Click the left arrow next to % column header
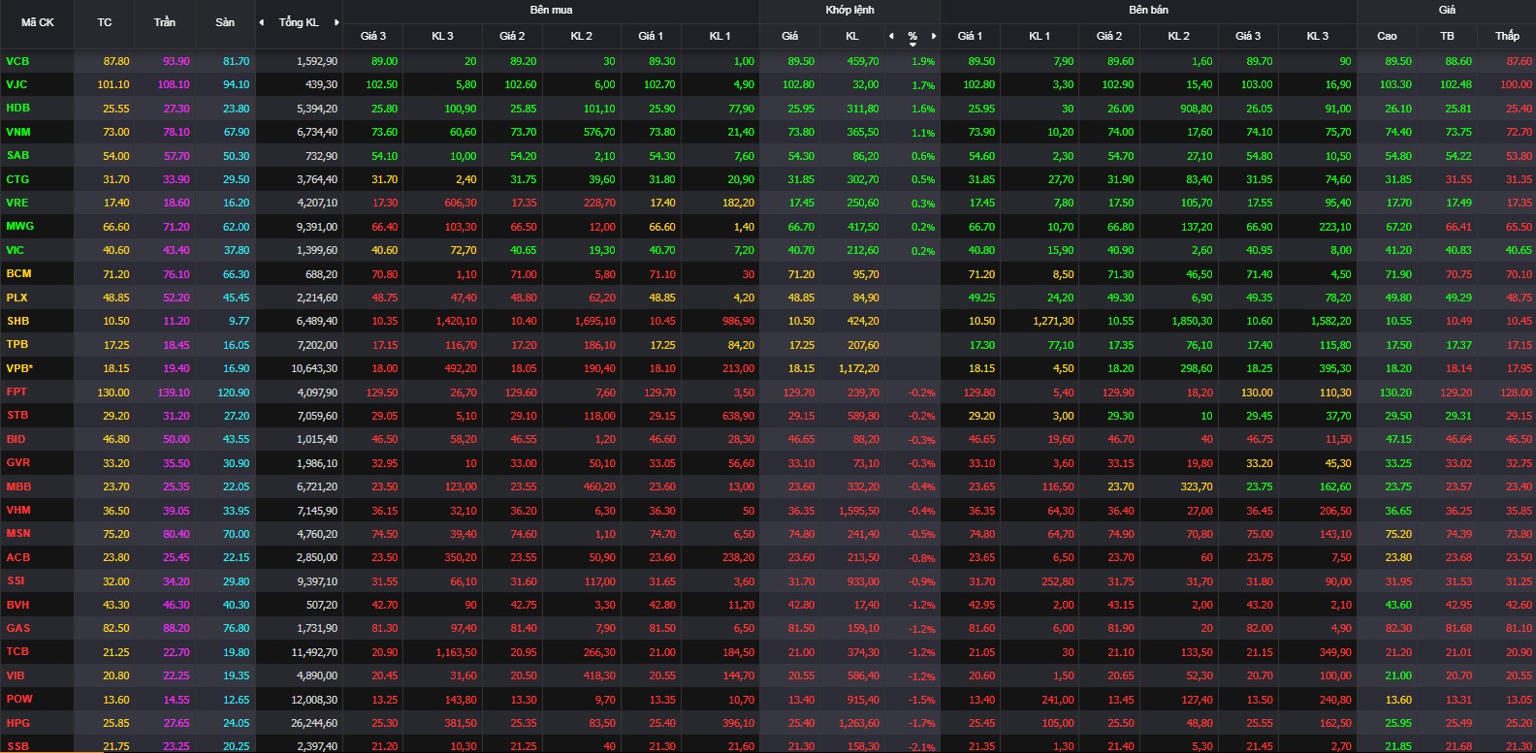Viewport: 1536px width, 753px height. tap(891, 36)
